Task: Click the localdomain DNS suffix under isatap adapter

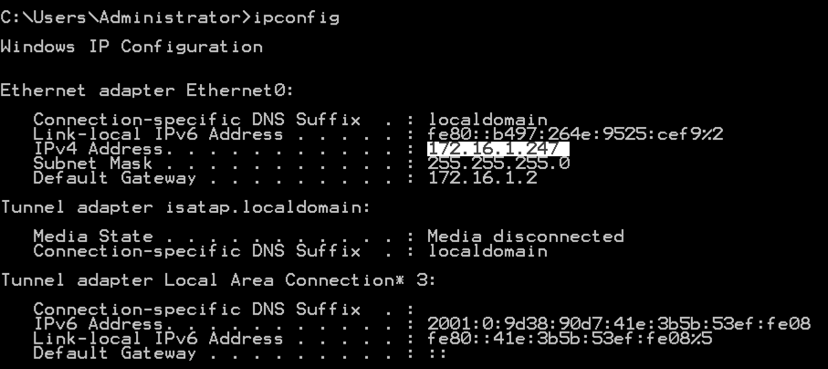Action: (x=487, y=250)
